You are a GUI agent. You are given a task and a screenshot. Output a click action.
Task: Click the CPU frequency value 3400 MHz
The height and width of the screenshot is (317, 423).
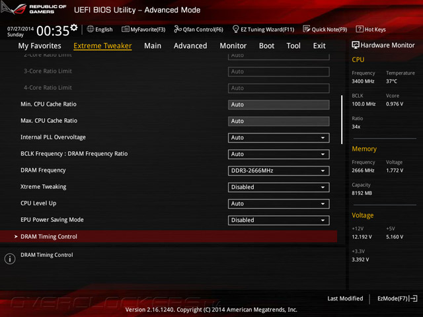click(363, 81)
